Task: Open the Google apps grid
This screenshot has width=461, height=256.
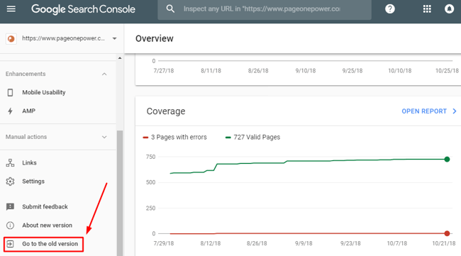Action: pos(427,9)
